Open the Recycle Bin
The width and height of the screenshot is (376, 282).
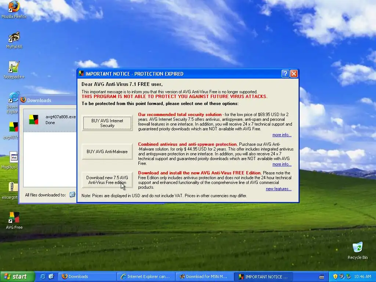(358, 250)
